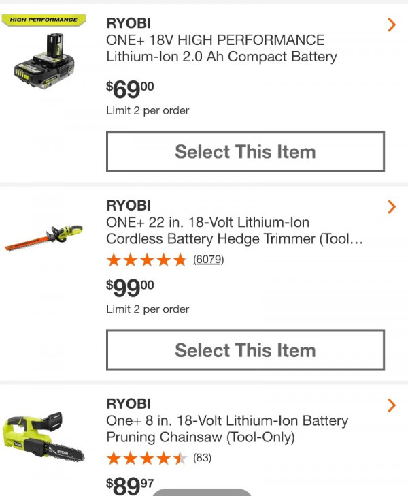This screenshot has height=496, width=408.
Task: Select the 2.0 Ah Compact Battery item
Action: pyautogui.click(x=245, y=151)
